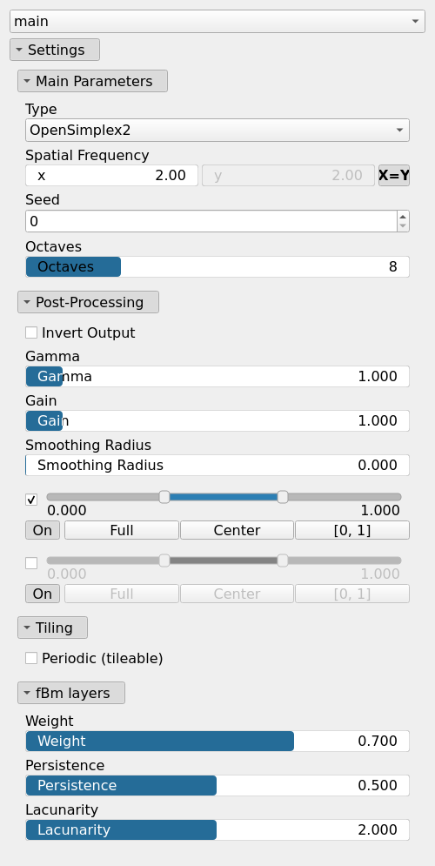Click the enabled Center button
The width and height of the screenshot is (435, 866).
click(237, 530)
